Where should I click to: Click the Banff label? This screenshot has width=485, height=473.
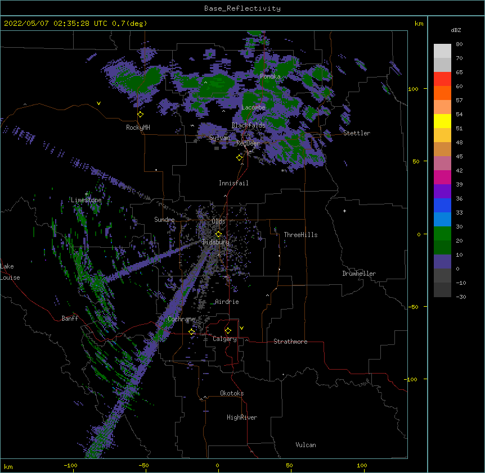pos(70,319)
